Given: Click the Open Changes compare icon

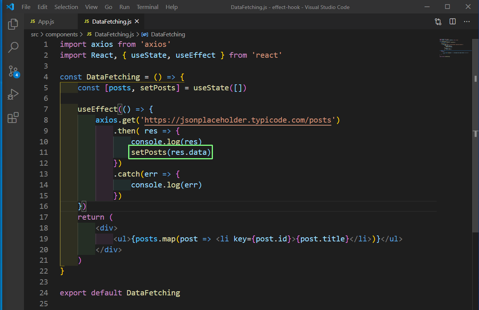Looking at the screenshot, I should [438, 22].
